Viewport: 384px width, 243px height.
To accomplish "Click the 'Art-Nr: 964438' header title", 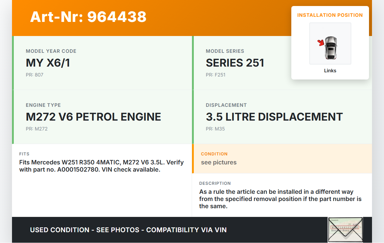I will [88, 17].
